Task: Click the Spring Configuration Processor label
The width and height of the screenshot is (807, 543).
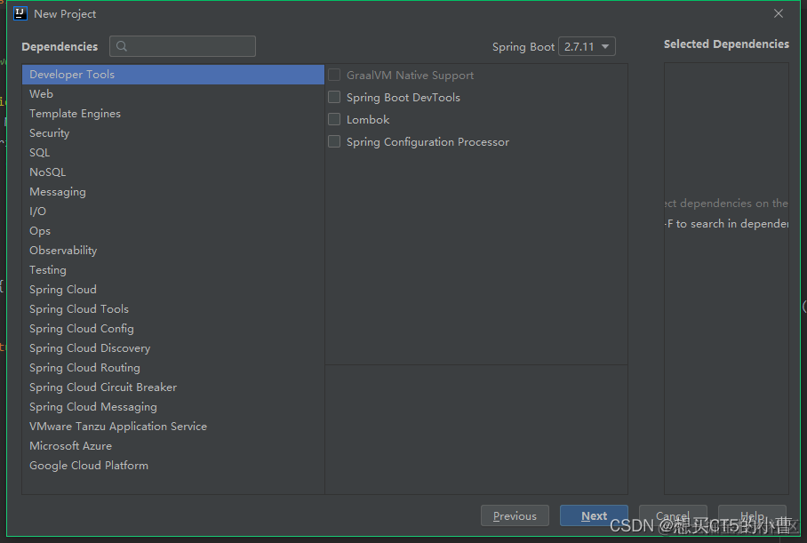Action: coord(427,142)
